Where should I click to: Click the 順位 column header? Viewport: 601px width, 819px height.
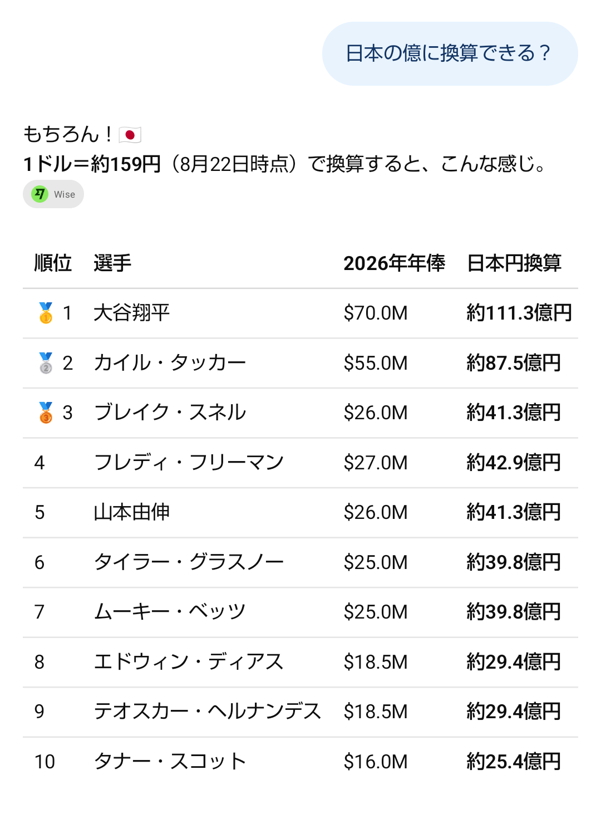53,263
